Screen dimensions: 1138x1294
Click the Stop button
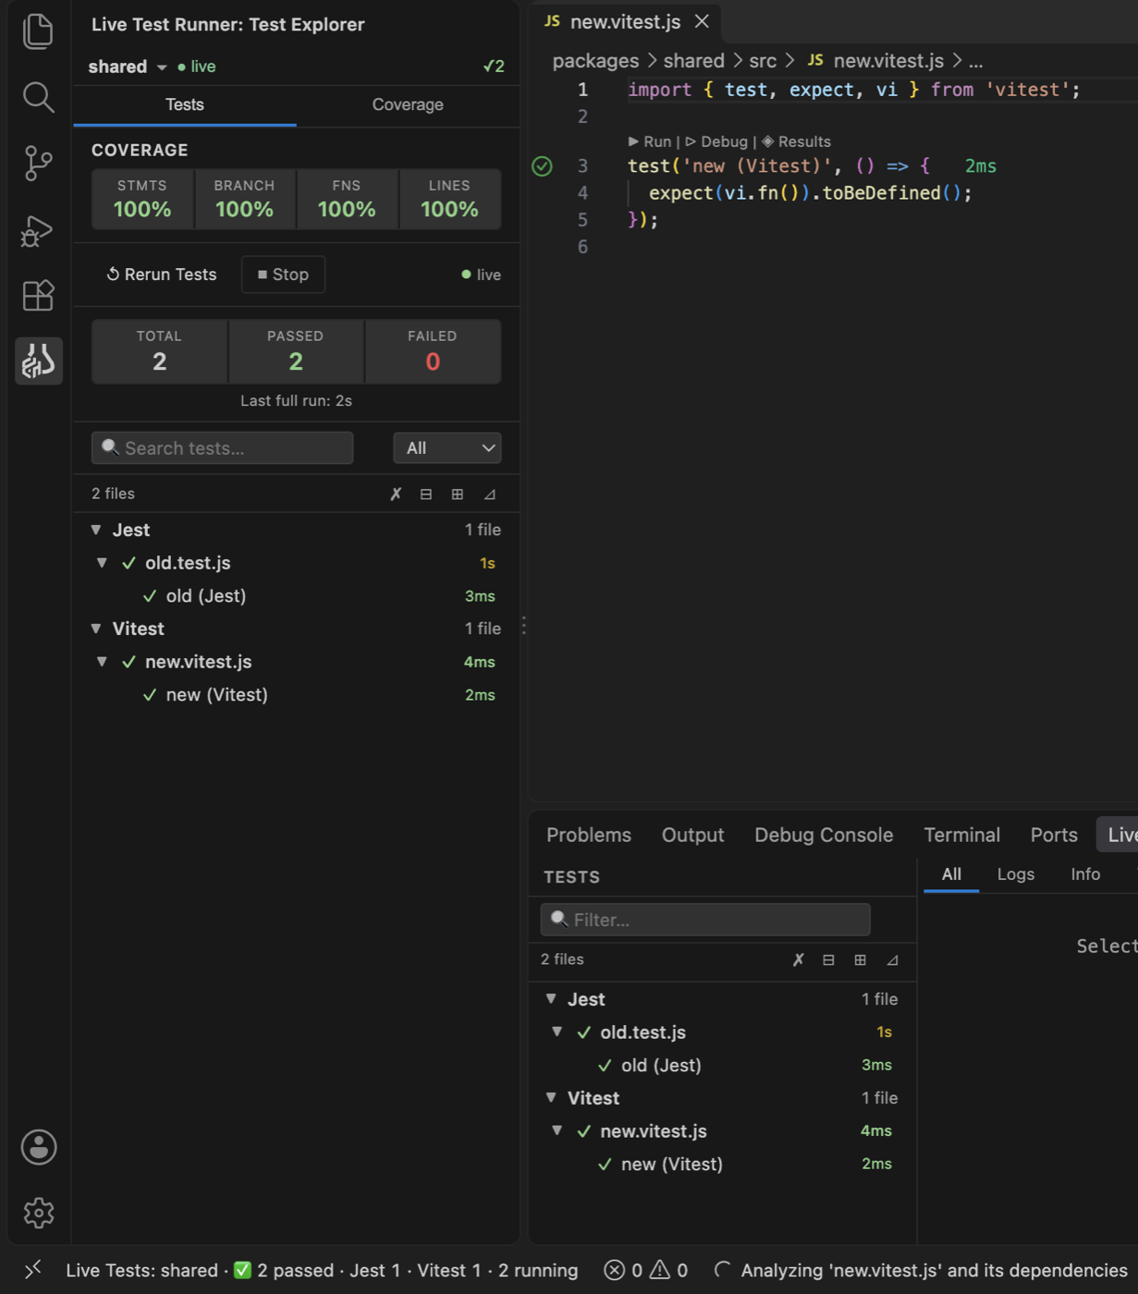tap(283, 275)
